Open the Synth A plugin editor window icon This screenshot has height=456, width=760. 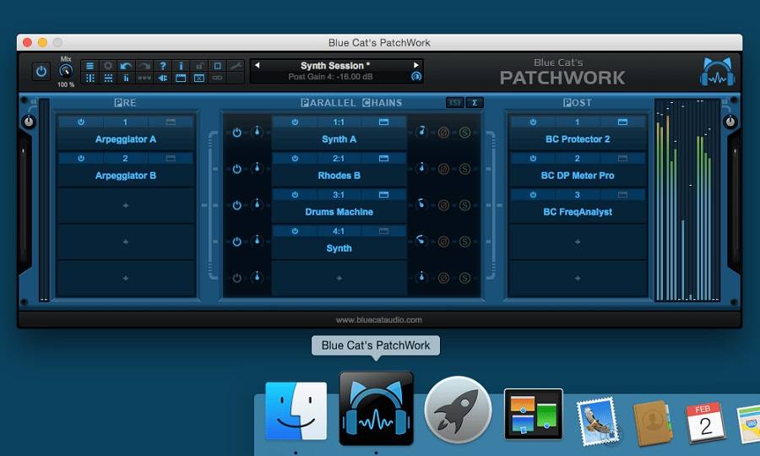tap(383, 122)
